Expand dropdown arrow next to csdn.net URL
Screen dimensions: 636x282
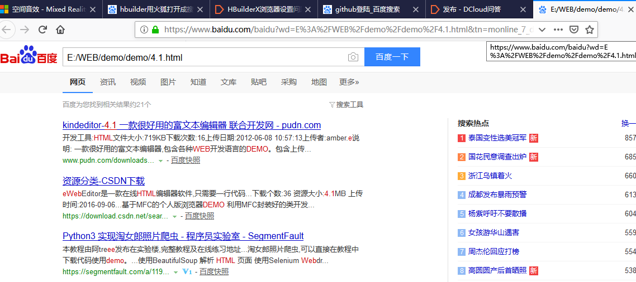coord(174,216)
